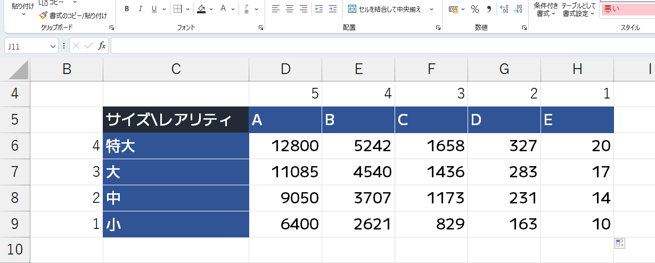Screen dimensions: 655x263
Task: Click the 貼り付け paste button
Action: (22, 9)
